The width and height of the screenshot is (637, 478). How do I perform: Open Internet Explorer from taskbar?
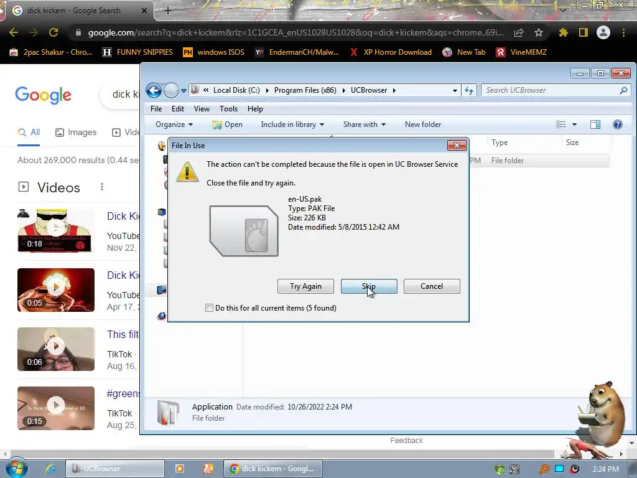coord(50,469)
